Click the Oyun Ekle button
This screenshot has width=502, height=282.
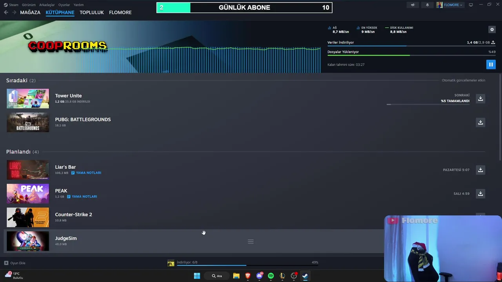(x=15, y=263)
